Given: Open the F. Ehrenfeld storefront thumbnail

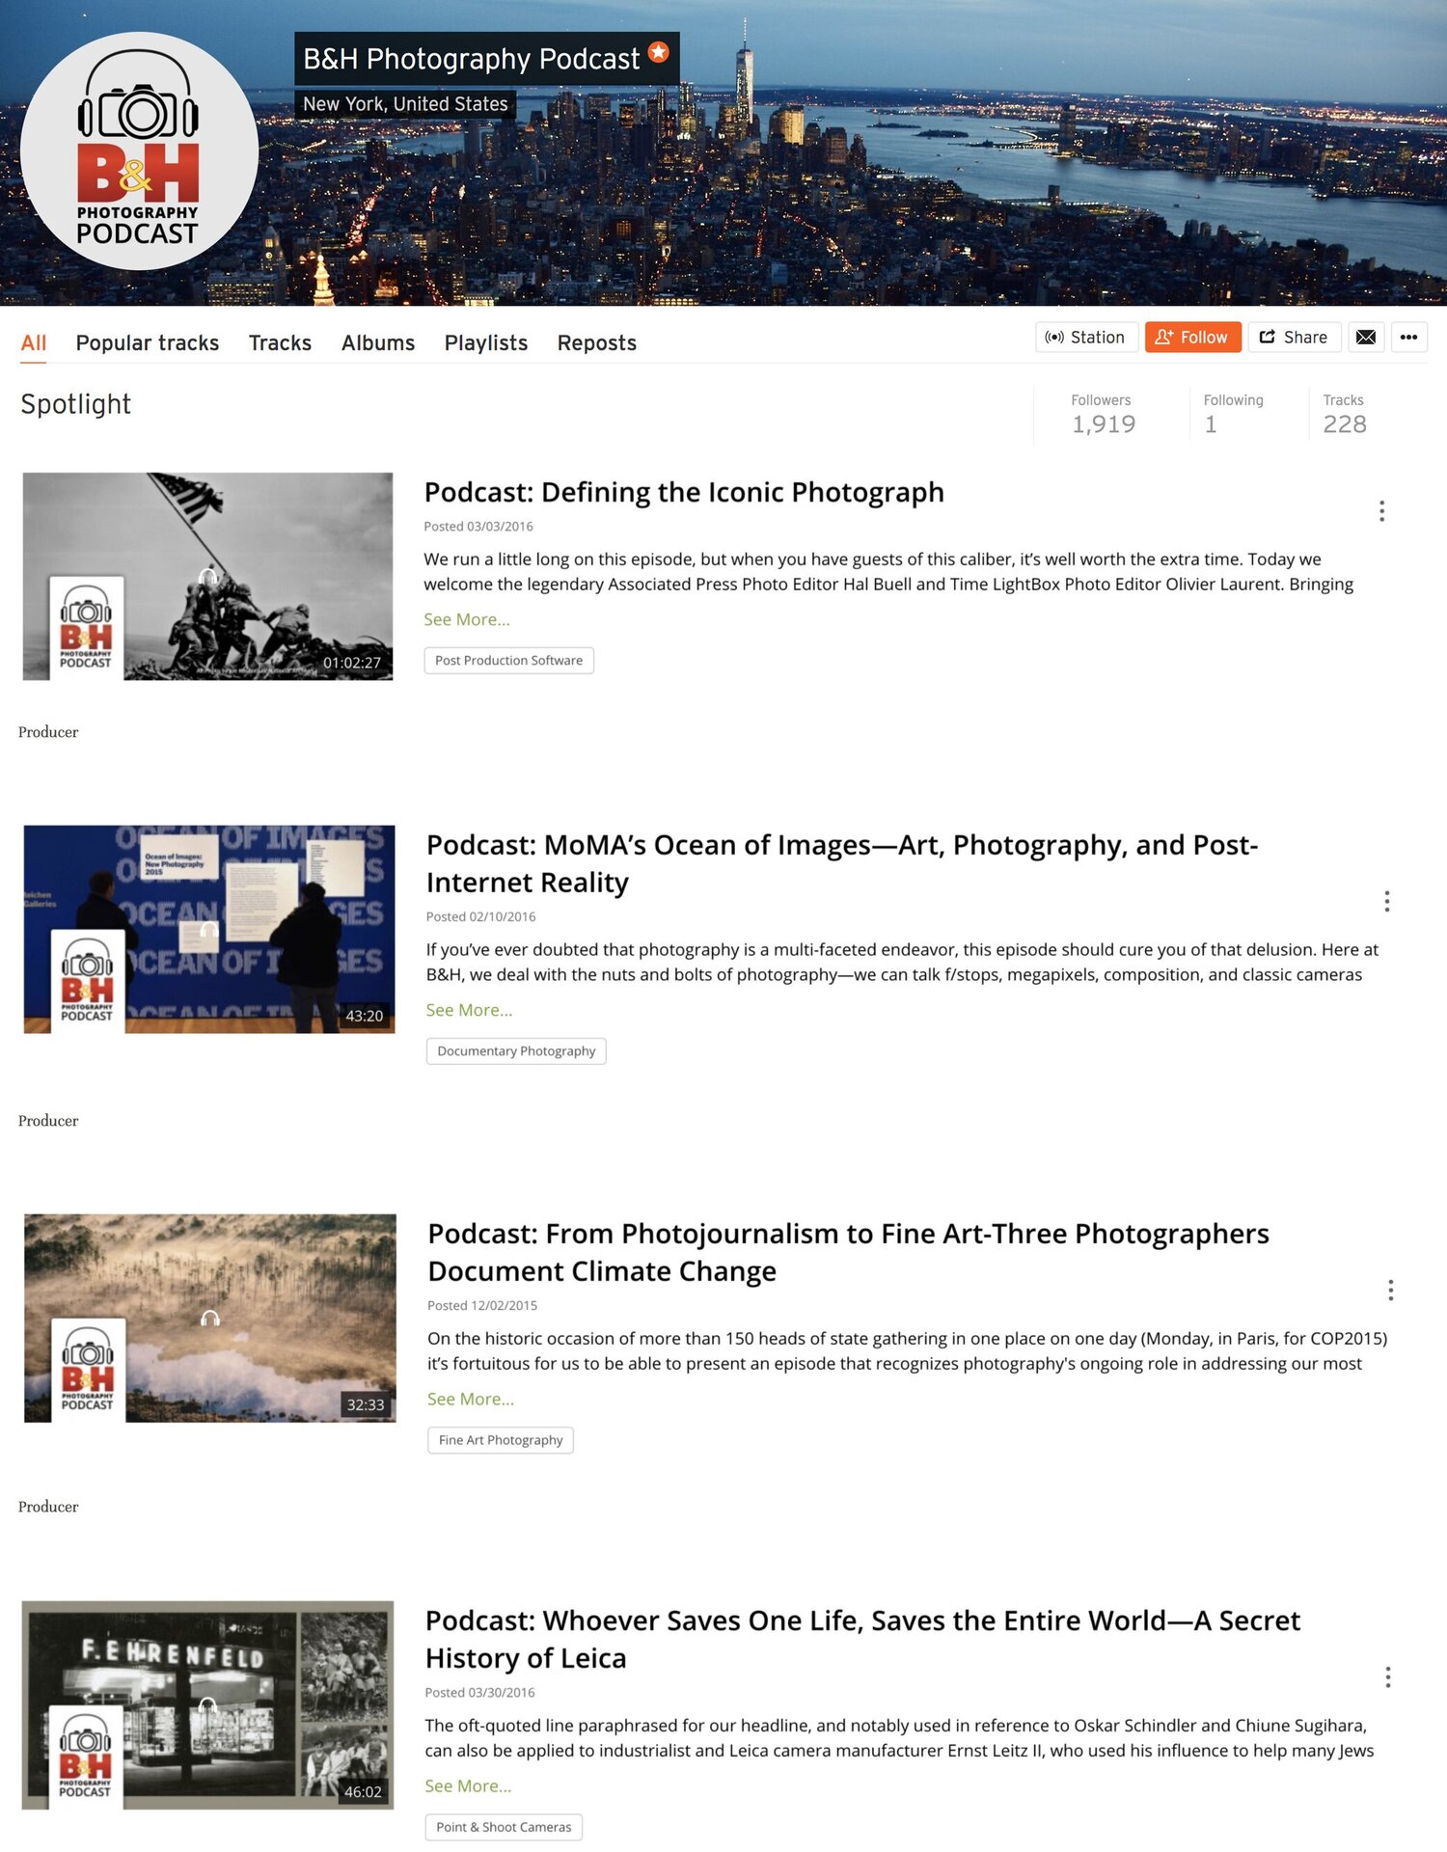Looking at the screenshot, I should [207, 1705].
